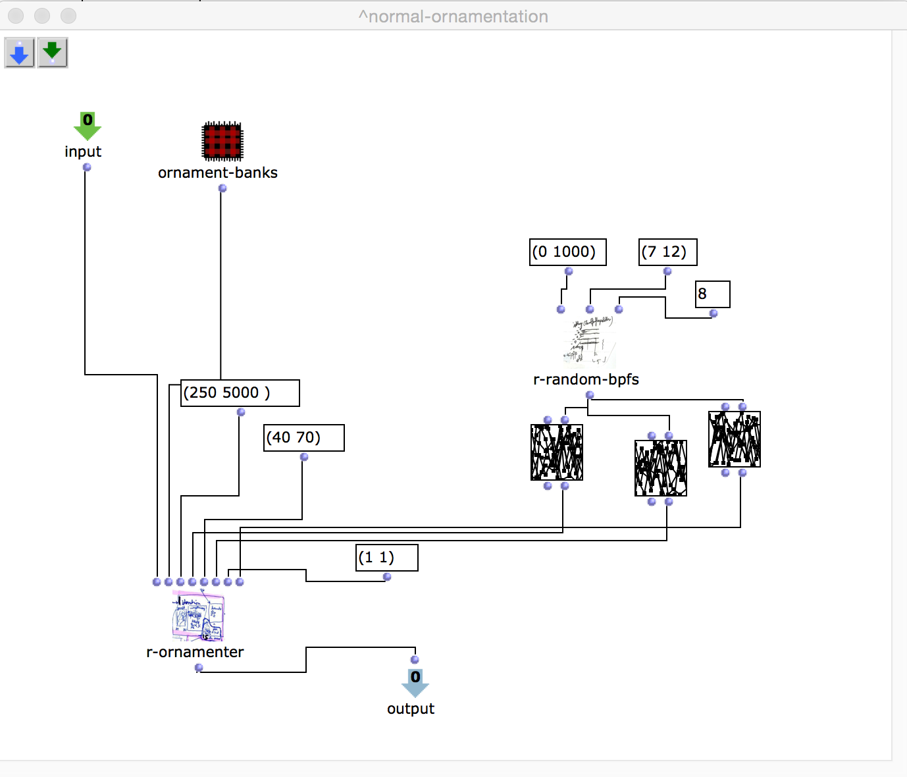The height and width of the screenshot is (777, 907).
Task: Click the (1 1) value box
Action: click(386, 558)
